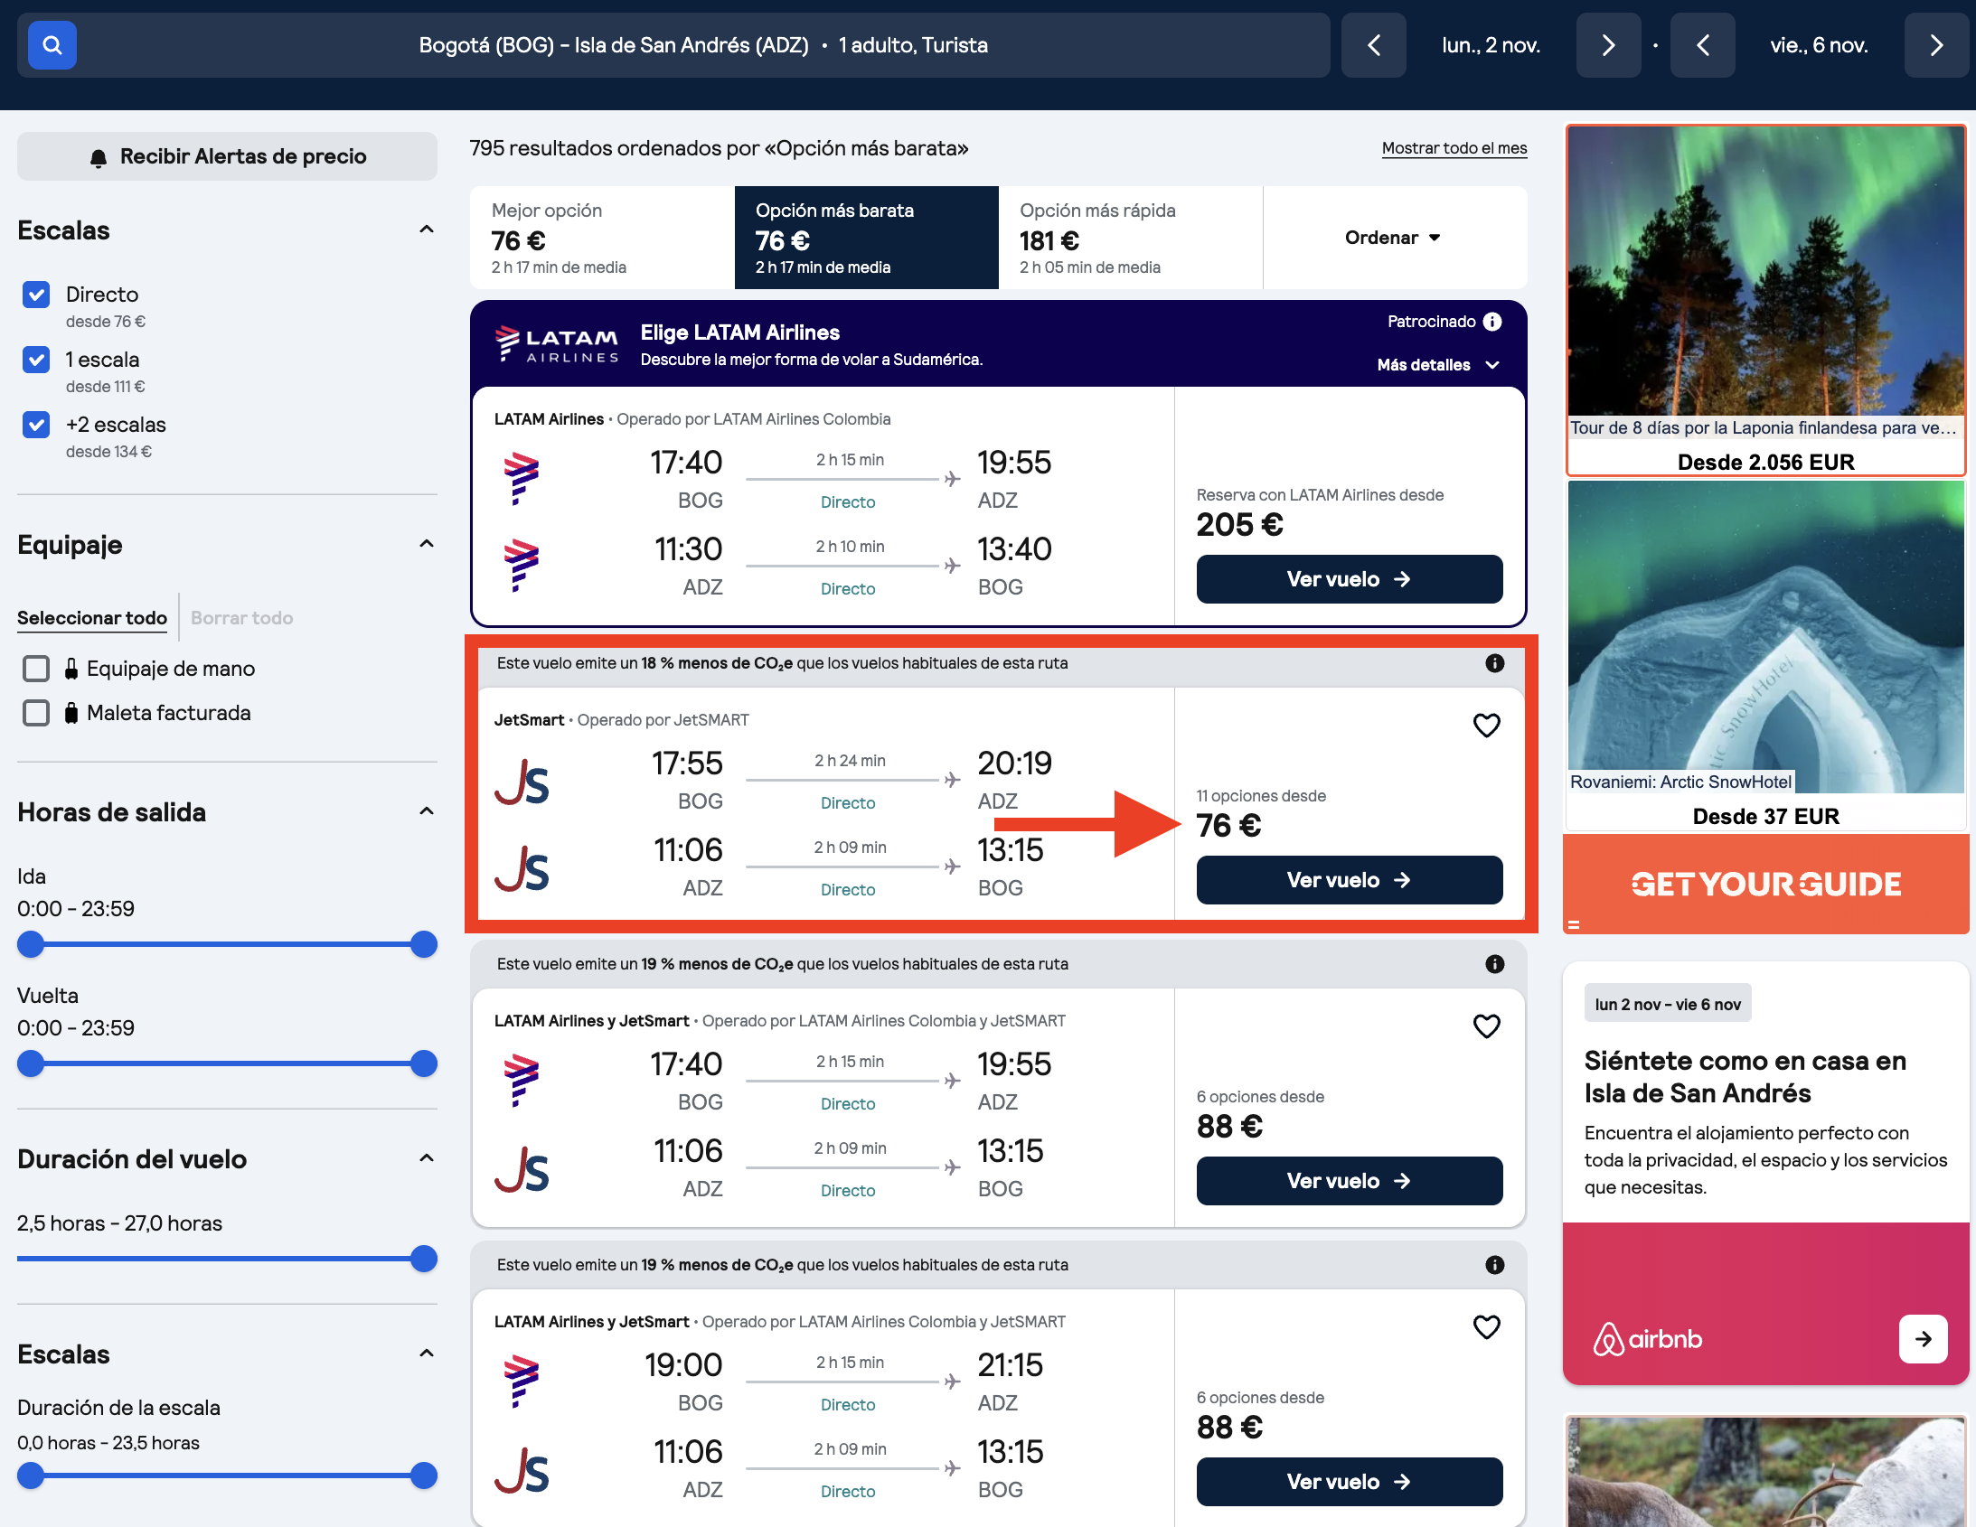
Task: Favorite the 17:40 LATAM y JetSmart flight
Action: (1487, 1026)
